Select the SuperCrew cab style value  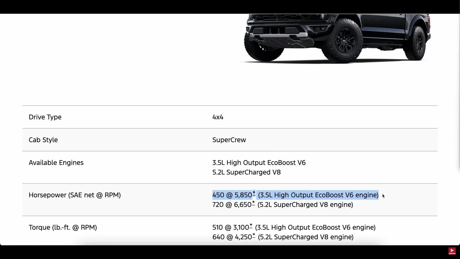229,140
